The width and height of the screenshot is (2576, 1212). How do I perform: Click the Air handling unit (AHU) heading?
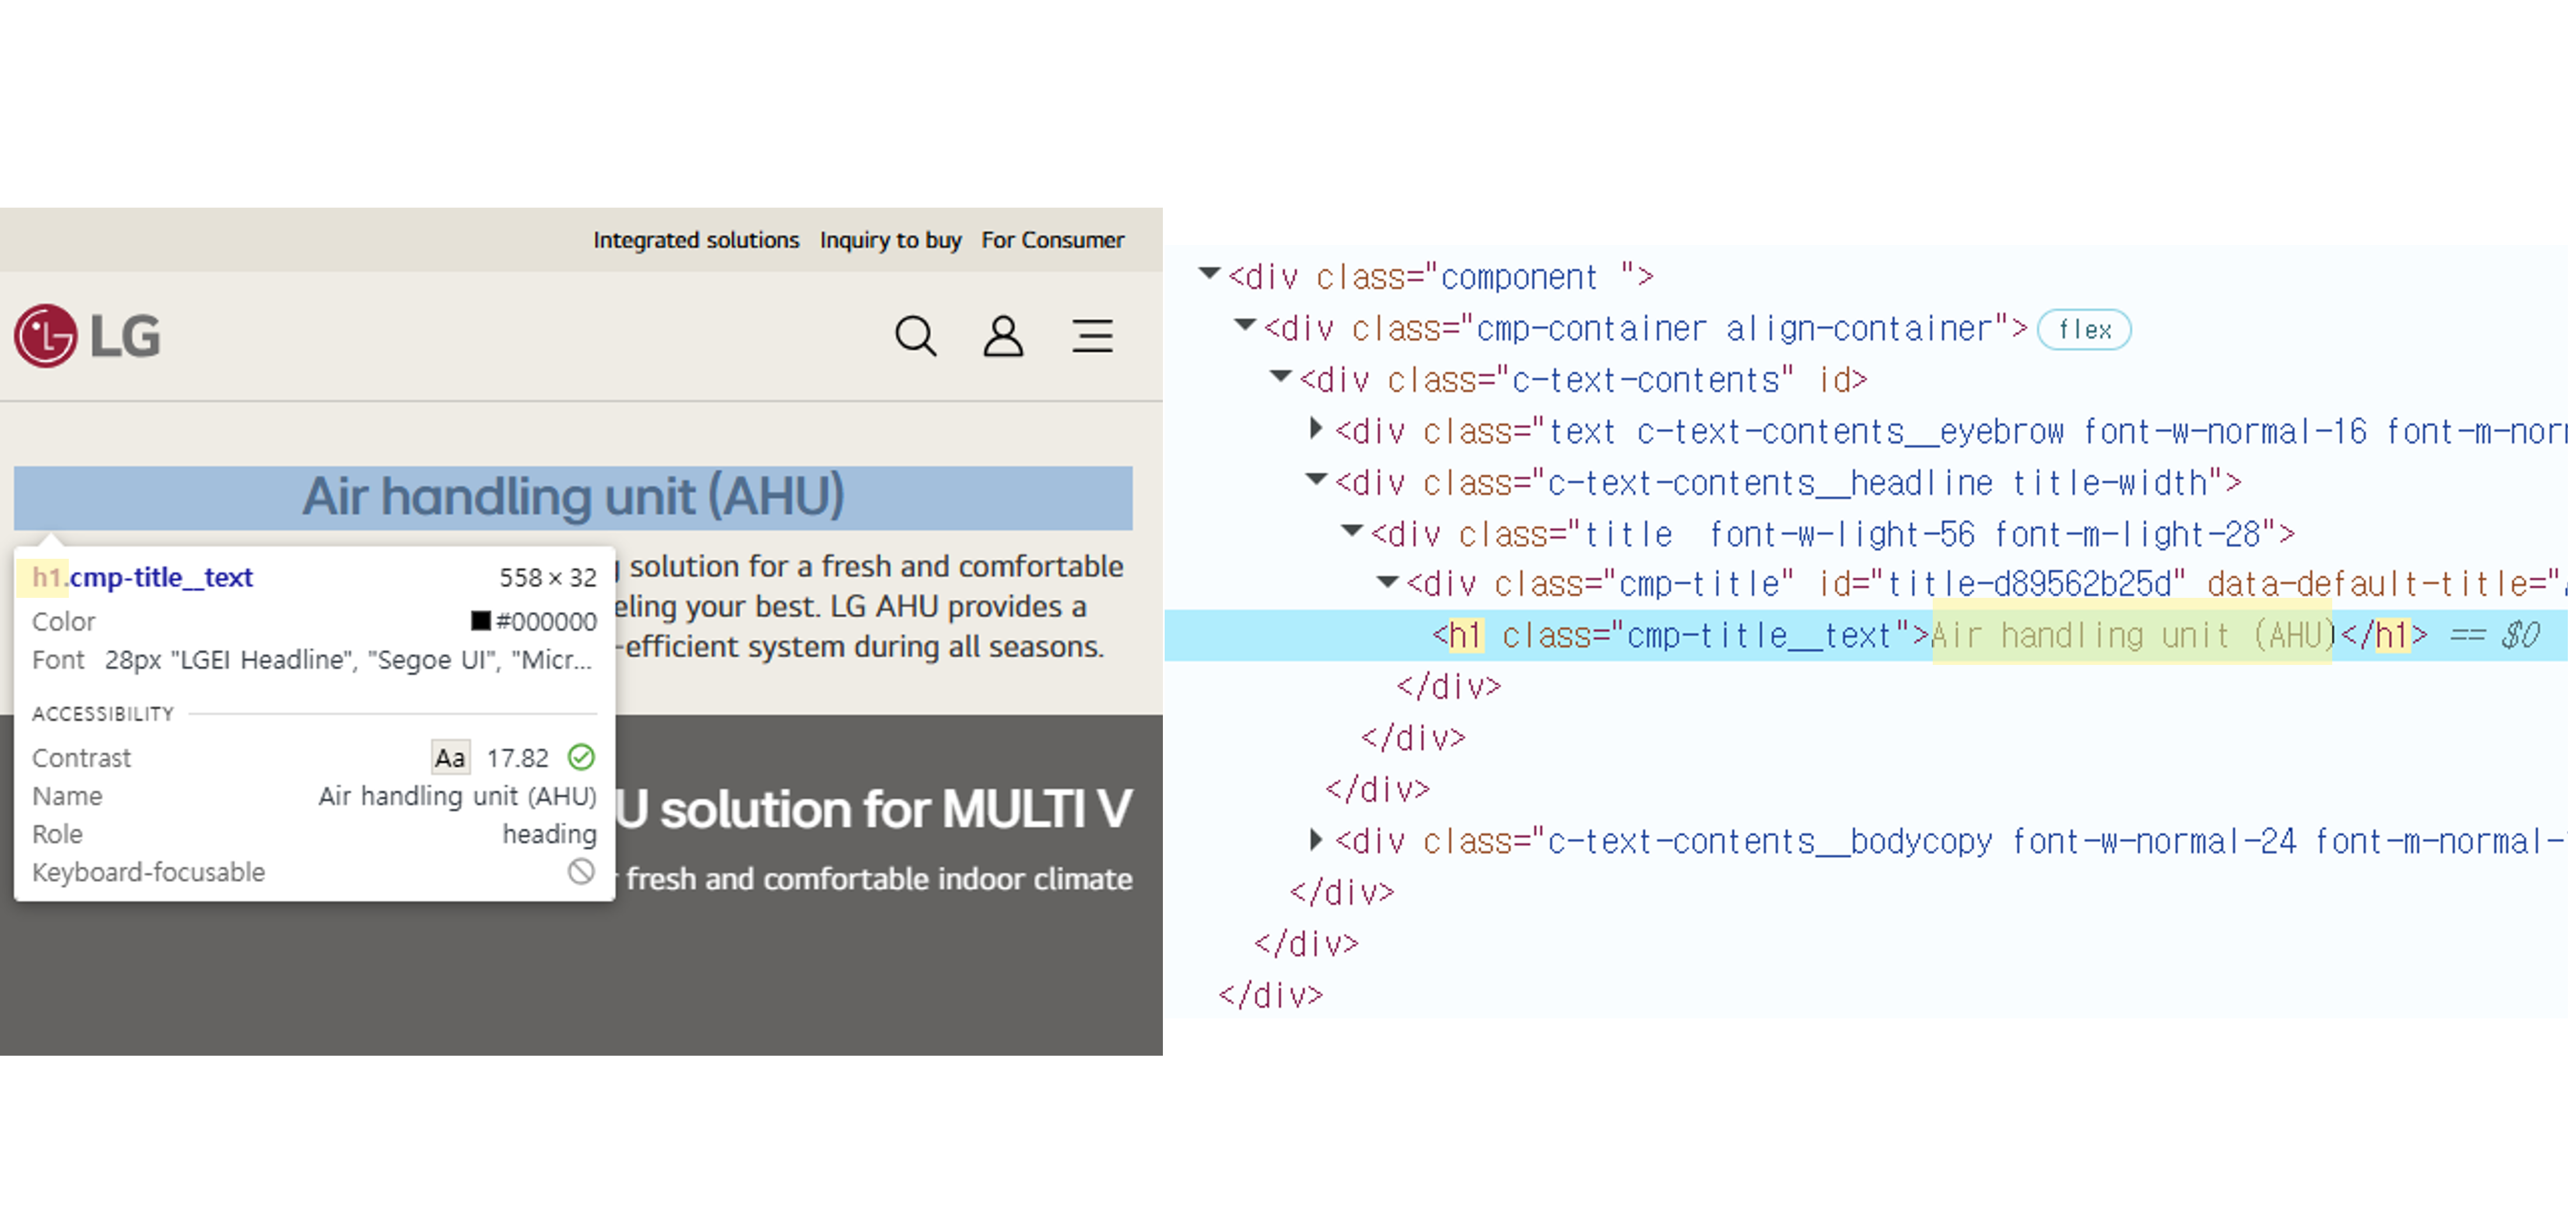tap(573, 497)
